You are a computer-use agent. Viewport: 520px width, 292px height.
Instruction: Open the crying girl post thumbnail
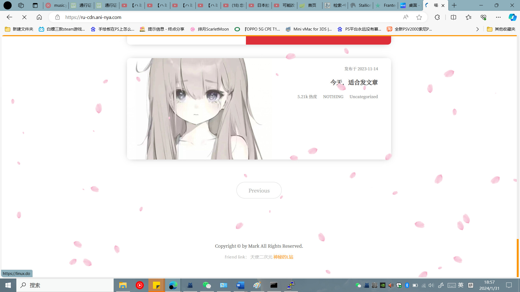click(x=200, y=109)
